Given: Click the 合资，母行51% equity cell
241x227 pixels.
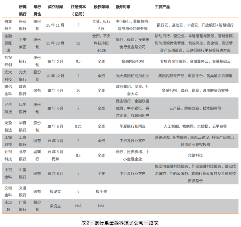Looking at the screenshot, I should click(x=101, y=25).
